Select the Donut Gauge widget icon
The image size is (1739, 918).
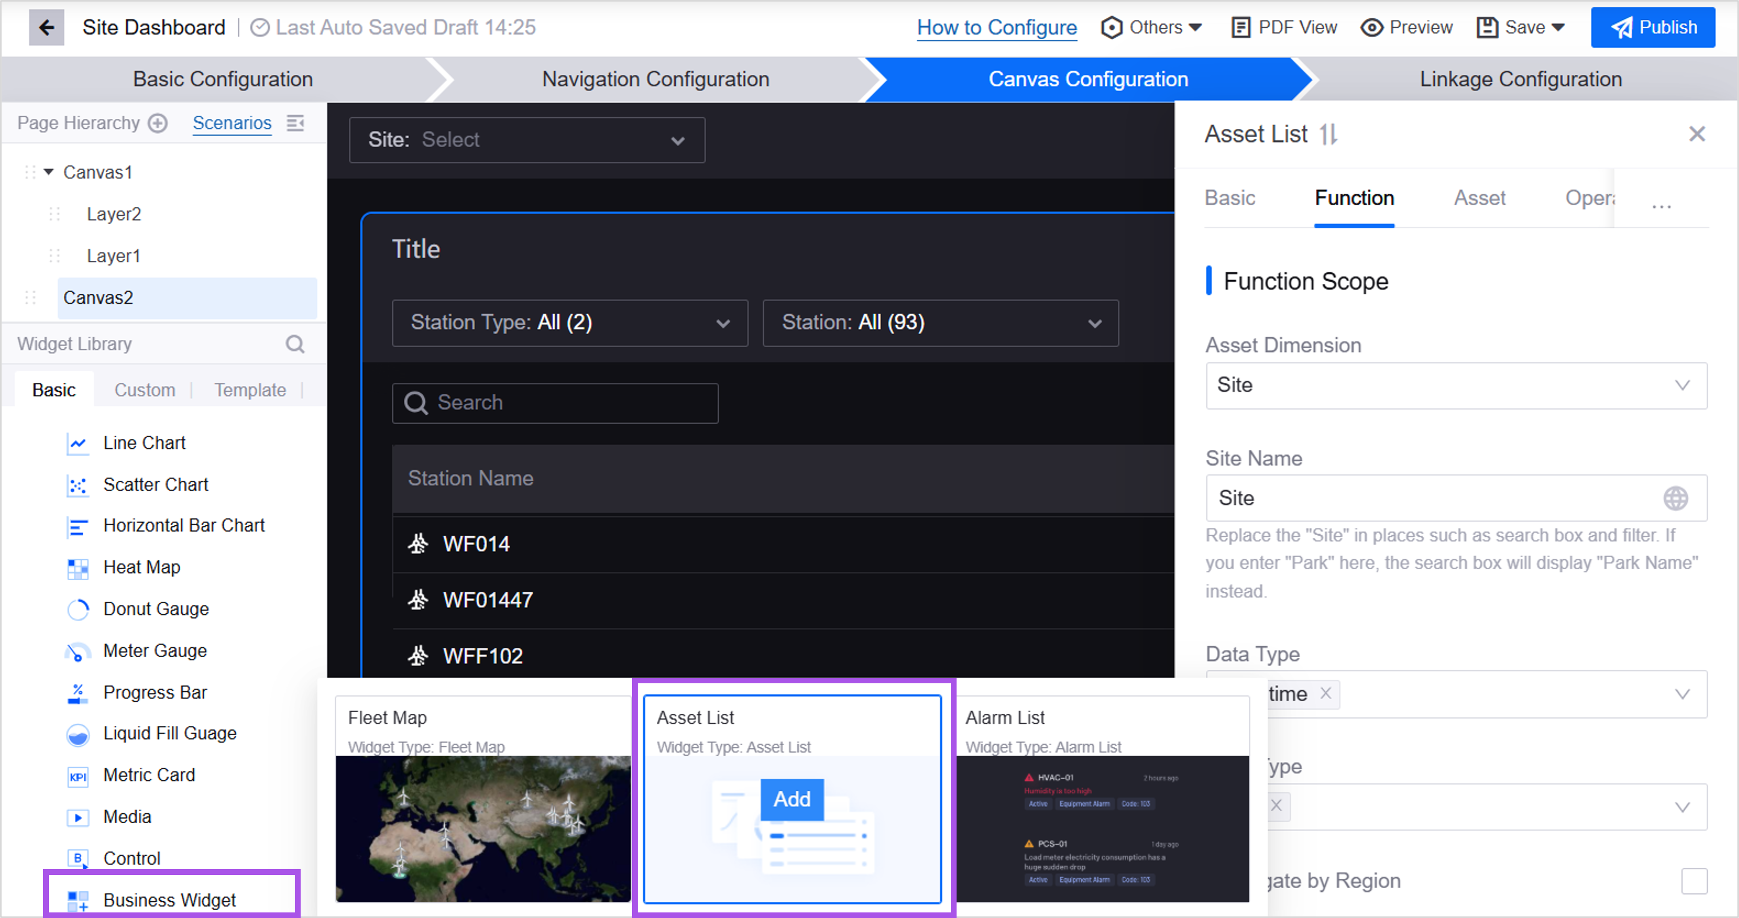point(78,609)
